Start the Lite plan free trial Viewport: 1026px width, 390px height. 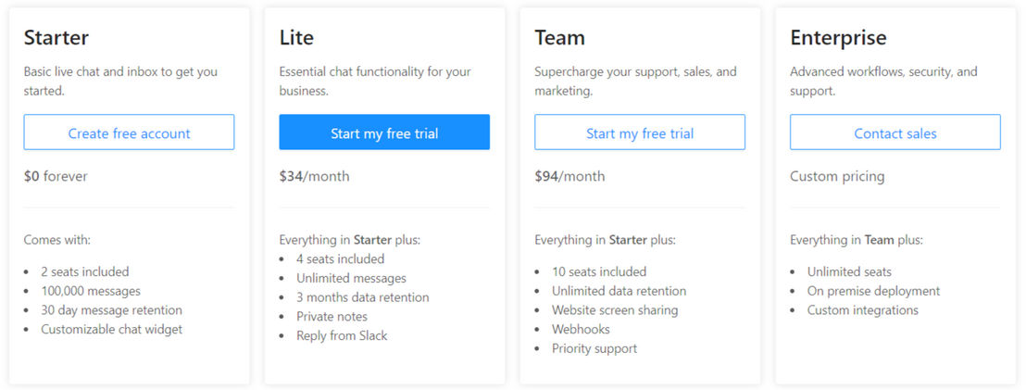384,132
